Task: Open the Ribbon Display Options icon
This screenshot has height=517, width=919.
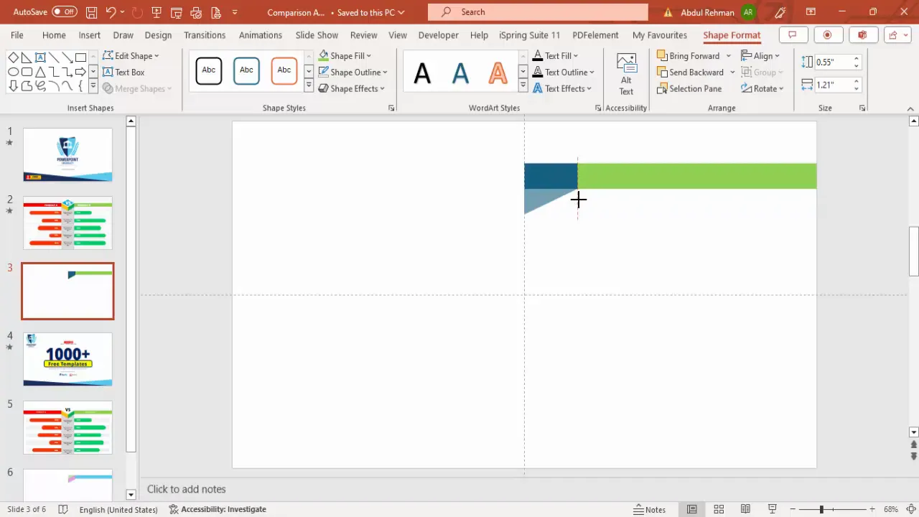Action: (x=811, y=11)
